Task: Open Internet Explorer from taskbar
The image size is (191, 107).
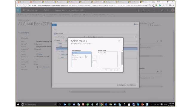Action: [97, 104]
